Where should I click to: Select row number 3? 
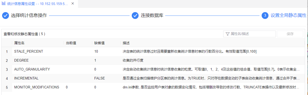point(7,69)
